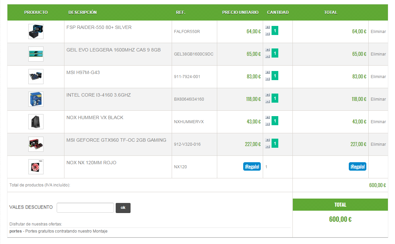Remove NOX HUMMER VX BLACK using Eliminar

pyautogui.click(x=378, y=122)
